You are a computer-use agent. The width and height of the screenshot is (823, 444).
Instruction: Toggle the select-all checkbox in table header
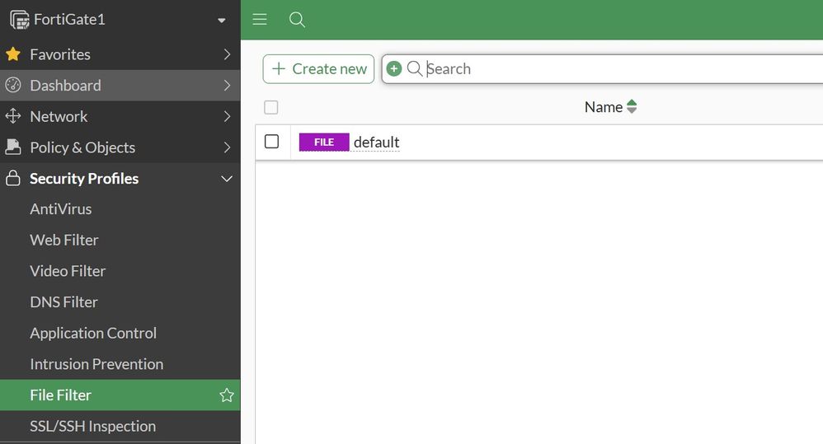click(x=271, y=107)
